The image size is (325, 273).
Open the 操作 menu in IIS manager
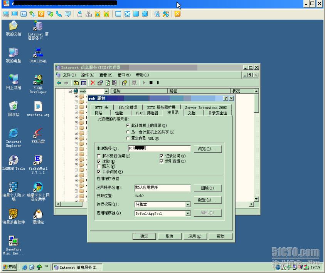coord(88,75)
